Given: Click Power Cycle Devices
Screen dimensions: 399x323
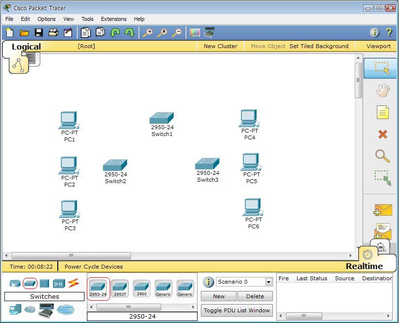Looking at the screenshot, I should pyautogui.click(x=93, y=267).
